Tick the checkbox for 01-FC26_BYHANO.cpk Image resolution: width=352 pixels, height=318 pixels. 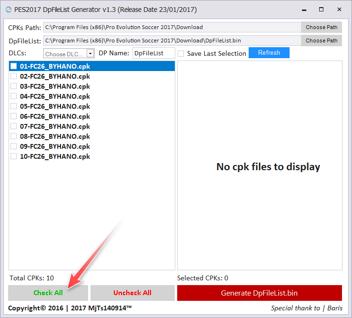tap(14, 66)
